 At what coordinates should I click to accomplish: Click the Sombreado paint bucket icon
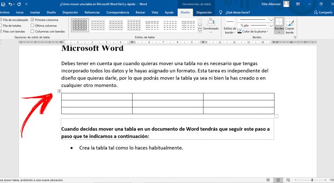[x=211, y=22]
